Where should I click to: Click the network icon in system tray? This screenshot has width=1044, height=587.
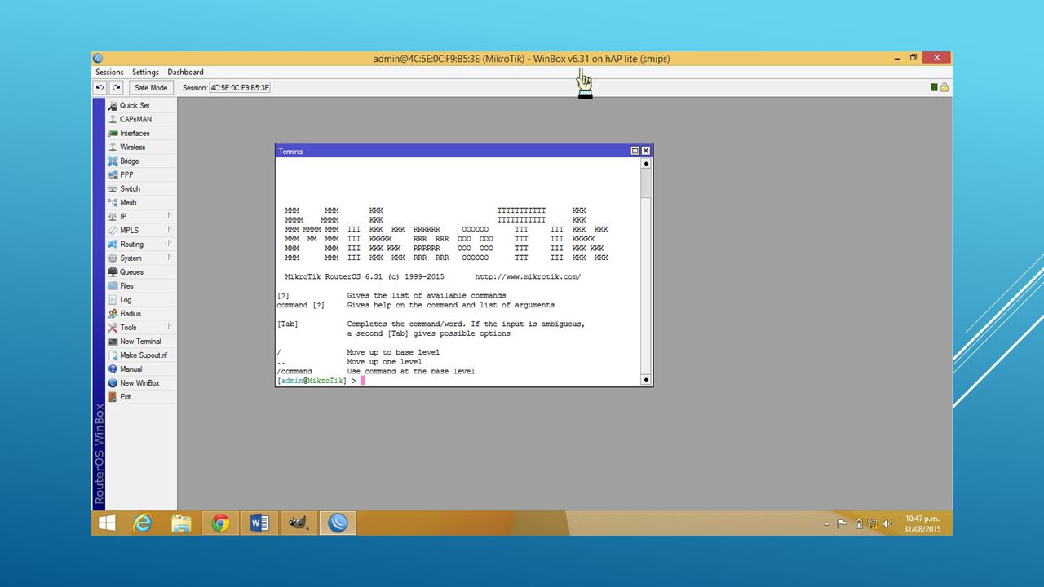[x=872, y=523]
